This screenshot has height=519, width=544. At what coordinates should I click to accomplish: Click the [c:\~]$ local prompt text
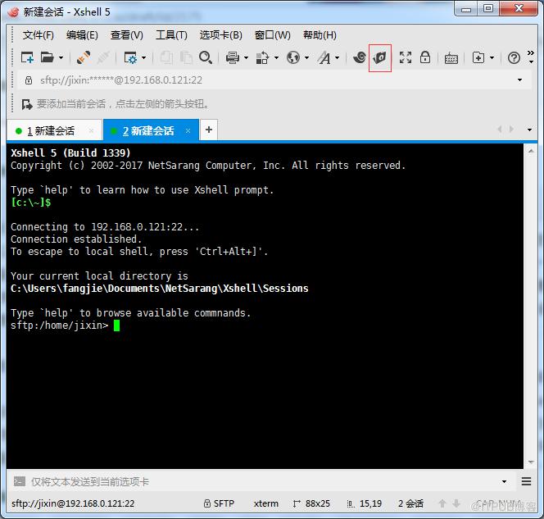coord(31,202)
